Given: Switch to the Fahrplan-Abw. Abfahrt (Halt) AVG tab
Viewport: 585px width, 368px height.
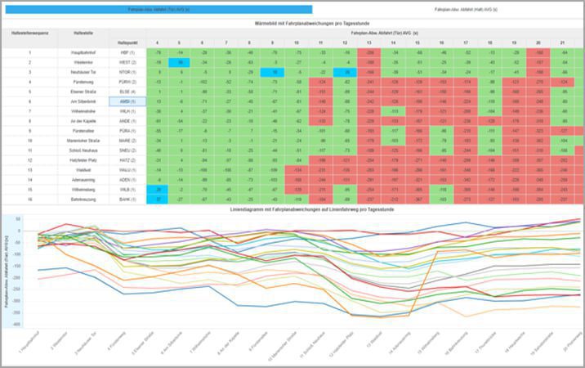Looking at the screenshot, I should tap(466, 9).
